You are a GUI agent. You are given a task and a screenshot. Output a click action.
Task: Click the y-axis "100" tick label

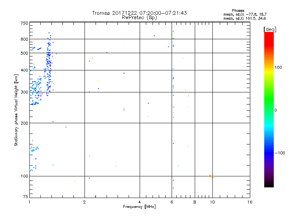coord(25,176)
